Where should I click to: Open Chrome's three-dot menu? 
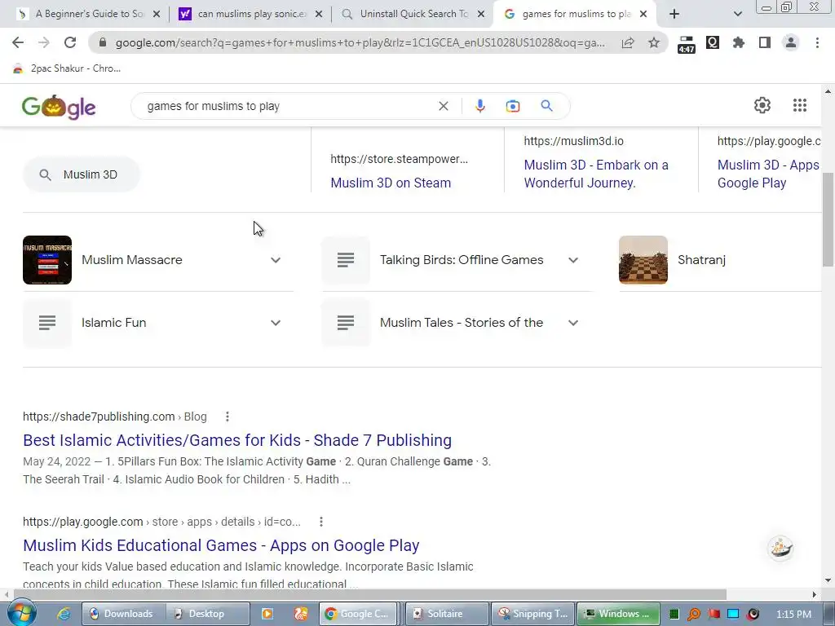817,42
